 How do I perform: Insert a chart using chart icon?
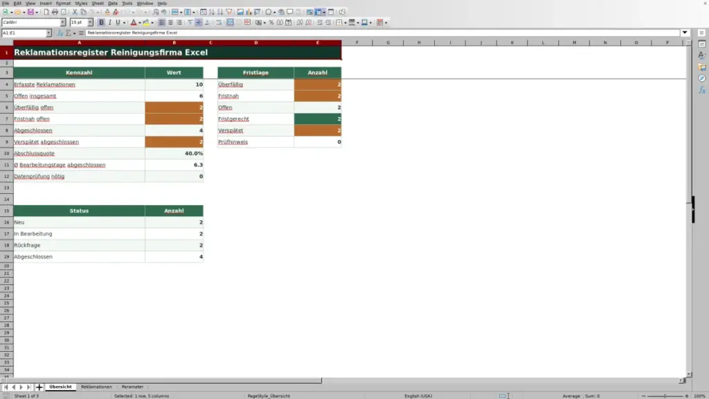click(x=249, y=12)
